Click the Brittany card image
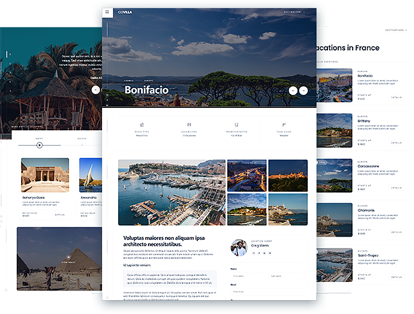Screen dimensions: 414x314 334,130
